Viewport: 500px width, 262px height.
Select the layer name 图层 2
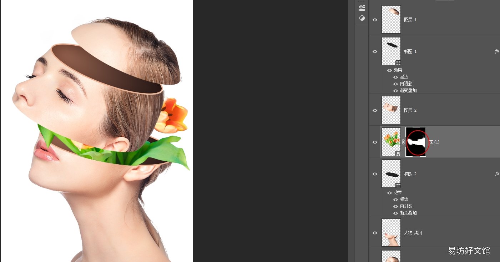click(410, 110)
